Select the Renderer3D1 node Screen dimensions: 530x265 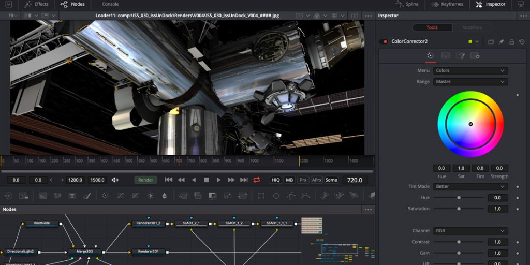coord(148,252)
